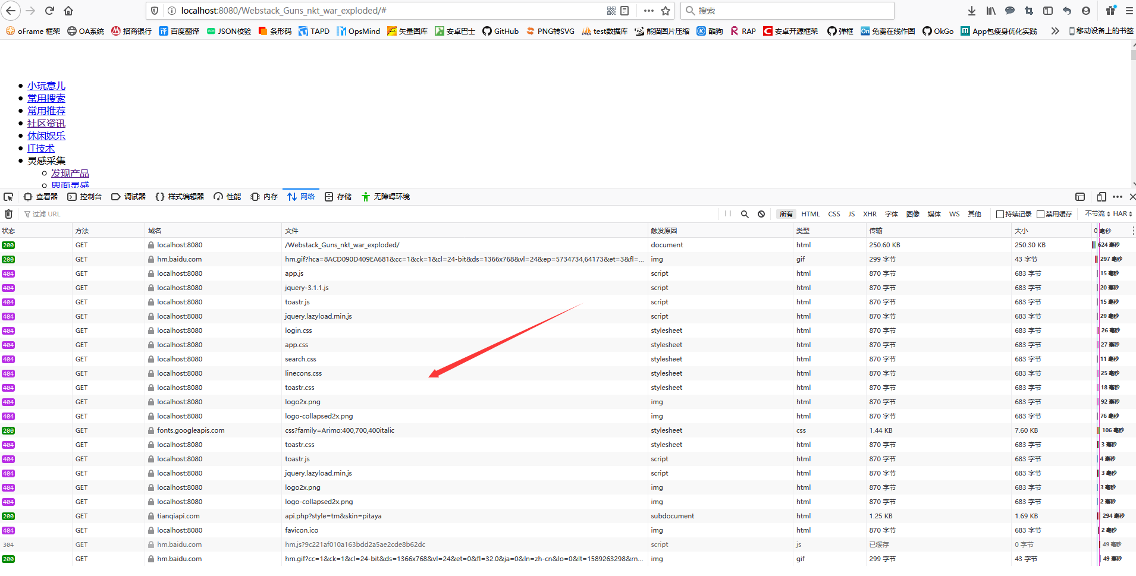The height and width of the screenshot is (576, 1136).
Task: Open the Downloads panel in toolbar
Action: 971,10
